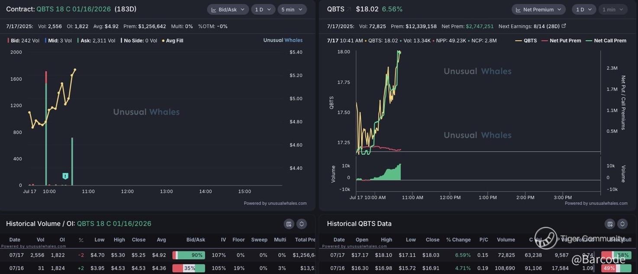The width and height of the screenshot is (638, 274).
Task: Click expand icon on Historical QBTS Data panel
Action: pos(622,224)
